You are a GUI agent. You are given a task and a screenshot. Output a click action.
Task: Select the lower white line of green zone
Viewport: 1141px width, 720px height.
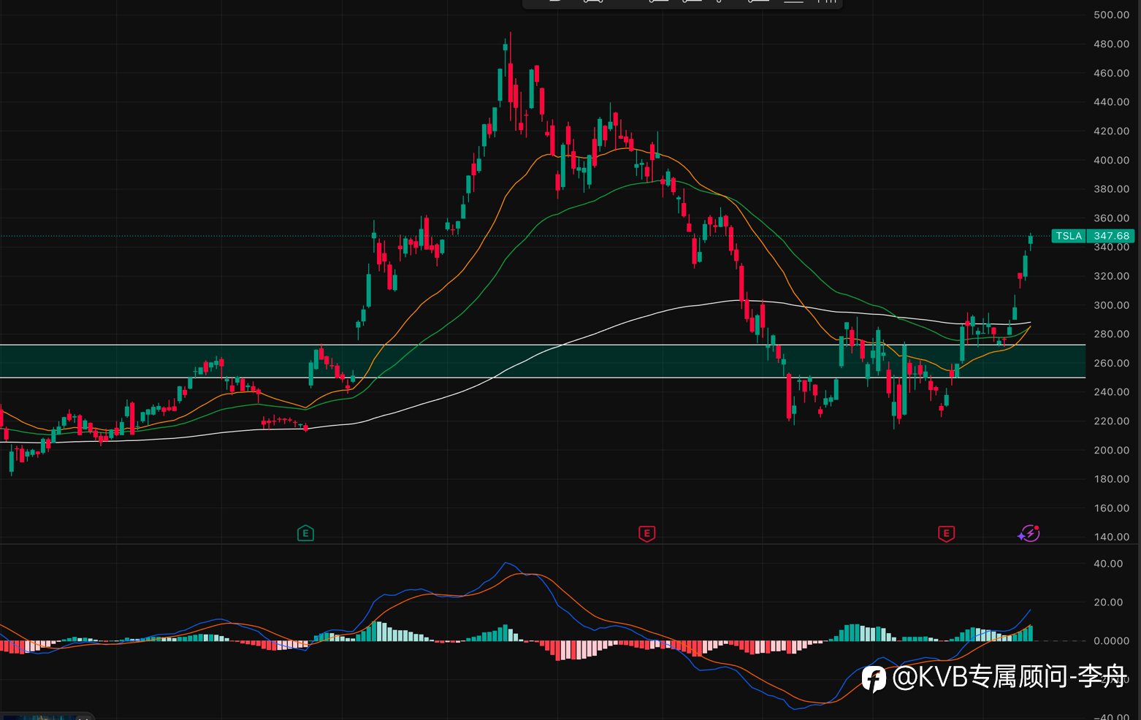click(543, 378)
